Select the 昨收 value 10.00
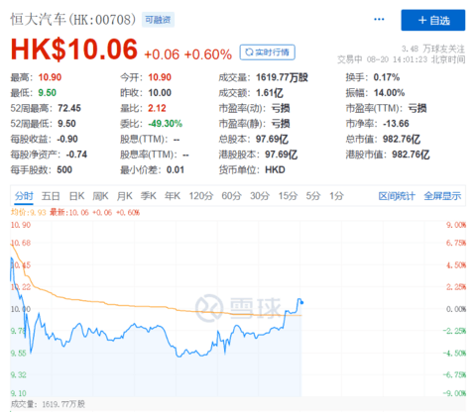Viewport: 476px width, 412px height. pyautogui.click(x=160, y=93)
